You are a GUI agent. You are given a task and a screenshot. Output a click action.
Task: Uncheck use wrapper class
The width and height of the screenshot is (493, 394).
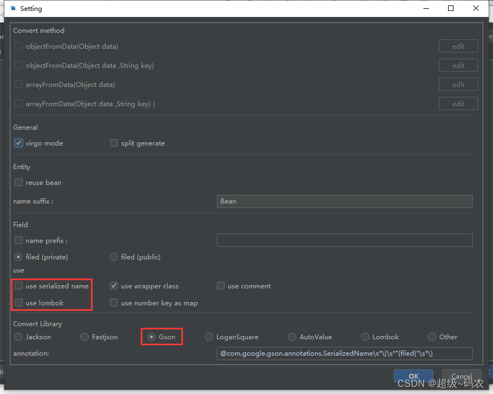point(113,286)
